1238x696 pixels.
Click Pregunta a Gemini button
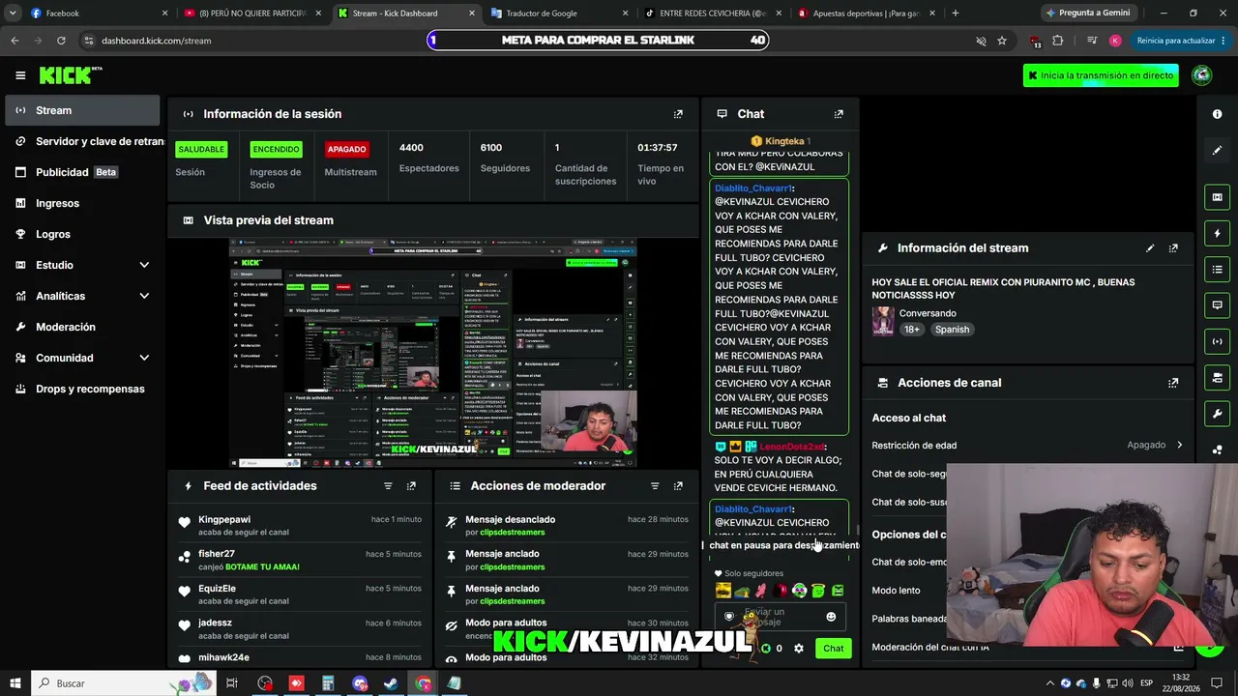click(x=1091, y=13)
